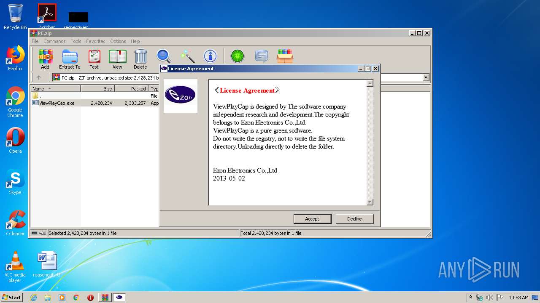Click ViewPlayCap Ezon taskbar button
The width and height of the screenshot is (540, 303).
tap(119, 298)
